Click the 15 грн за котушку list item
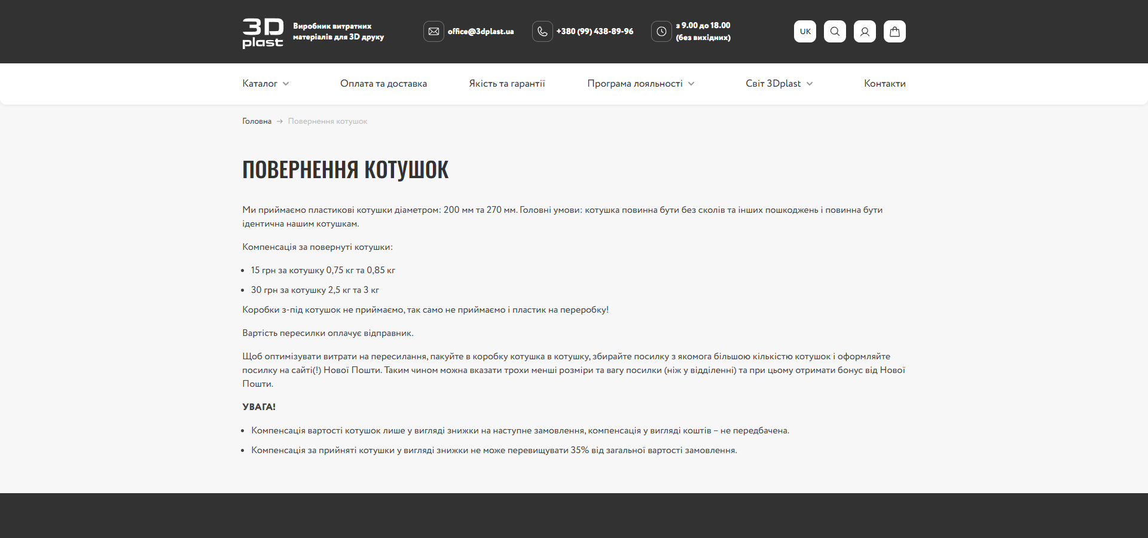The width and height of the screenshot is (1148, 538). [x=323, y=270]
